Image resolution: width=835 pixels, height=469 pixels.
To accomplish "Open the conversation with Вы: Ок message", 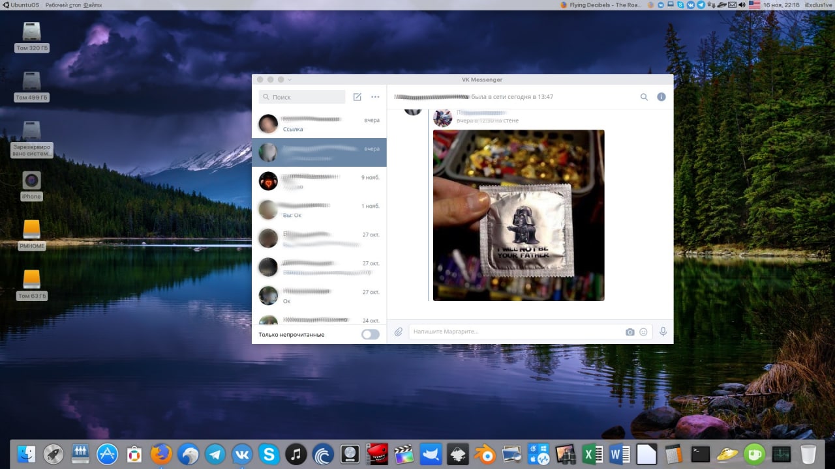I will tap(319, 210).
